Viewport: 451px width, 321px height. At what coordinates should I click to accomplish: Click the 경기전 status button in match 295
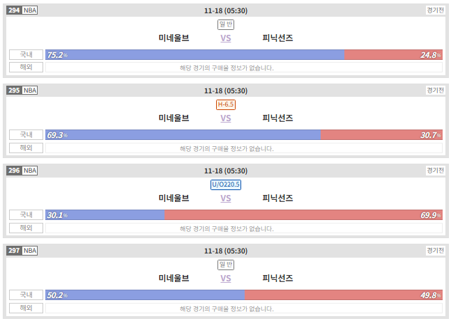pyautogui.click(x=435, y=91)
